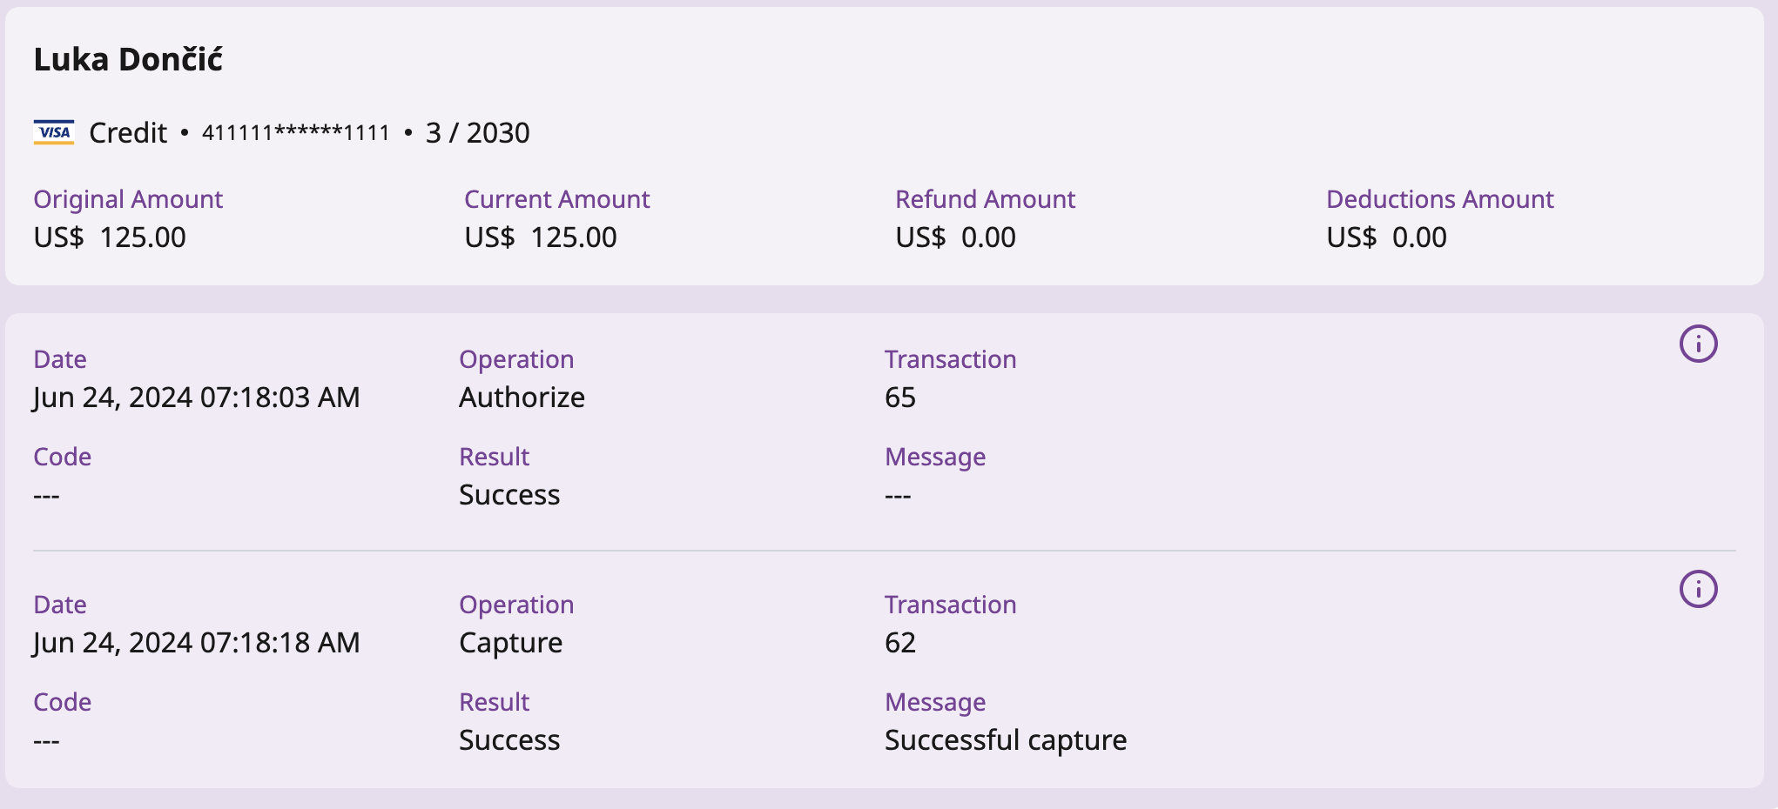Click masked card number 411111******1111

[x=296, y=132]
